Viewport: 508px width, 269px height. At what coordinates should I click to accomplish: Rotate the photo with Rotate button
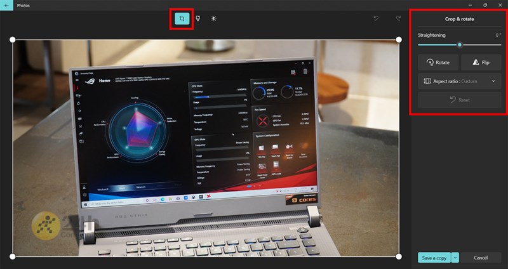tap(438, 63)
